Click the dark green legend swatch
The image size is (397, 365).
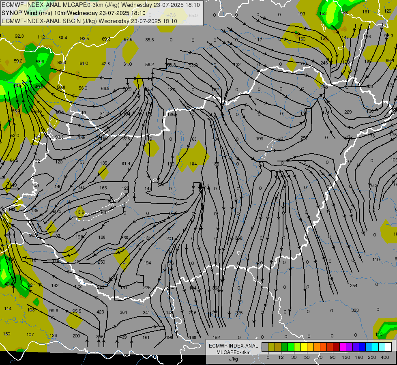tap(284, 347)
